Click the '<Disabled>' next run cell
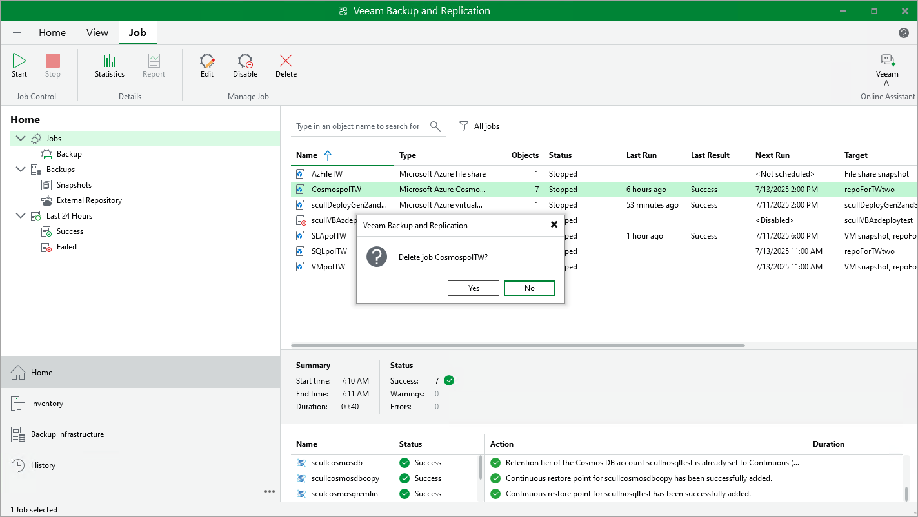918x517 pixels. tap(775, 220)
